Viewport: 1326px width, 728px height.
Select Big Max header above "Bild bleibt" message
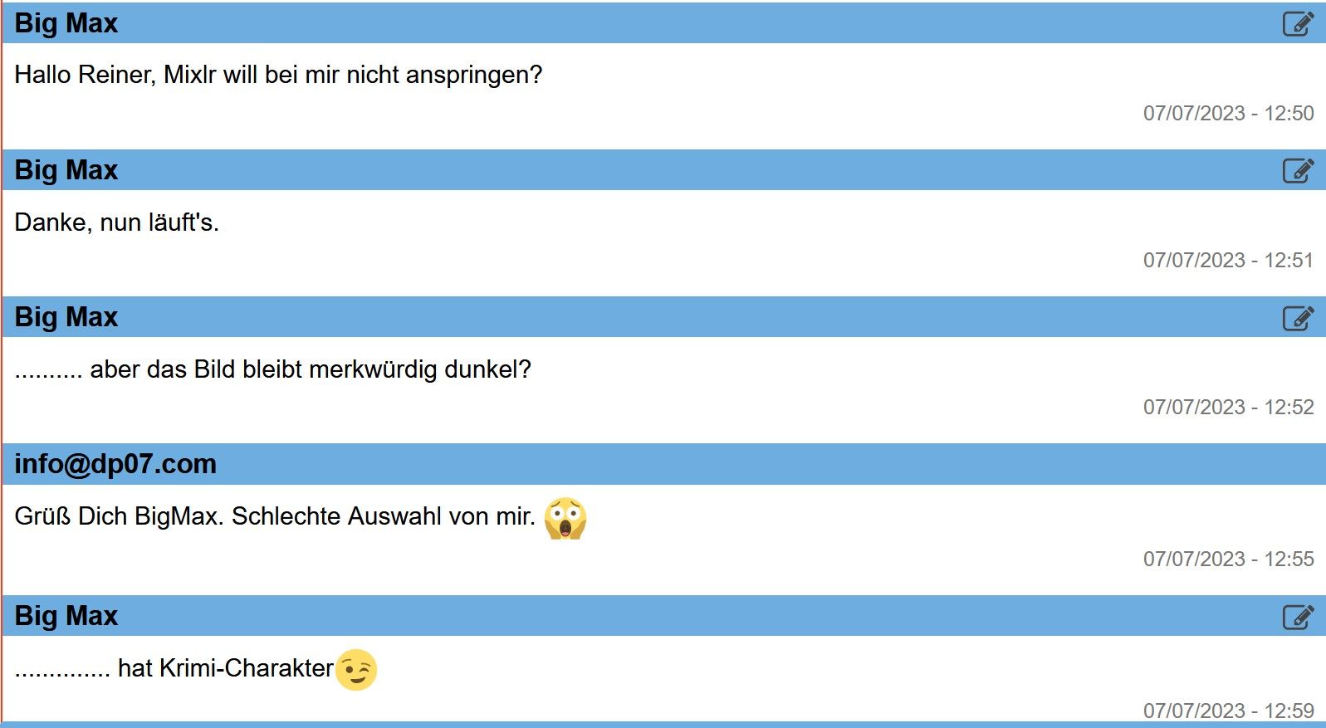coord(66,317)
